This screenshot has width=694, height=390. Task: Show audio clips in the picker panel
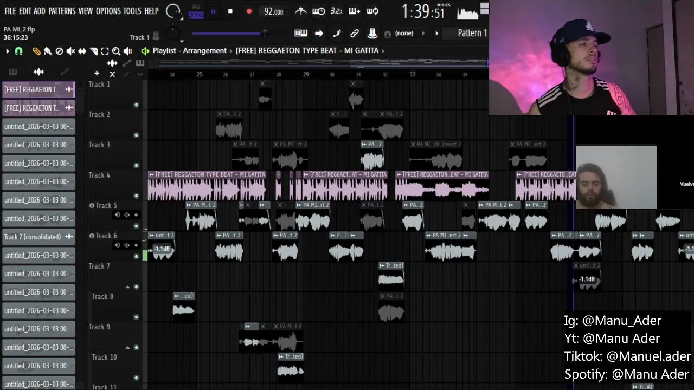[38, 71]
